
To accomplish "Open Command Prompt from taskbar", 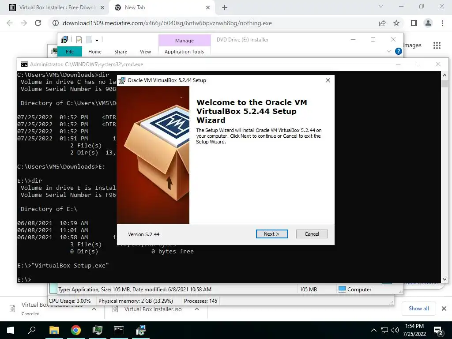I will click(119, 330).
